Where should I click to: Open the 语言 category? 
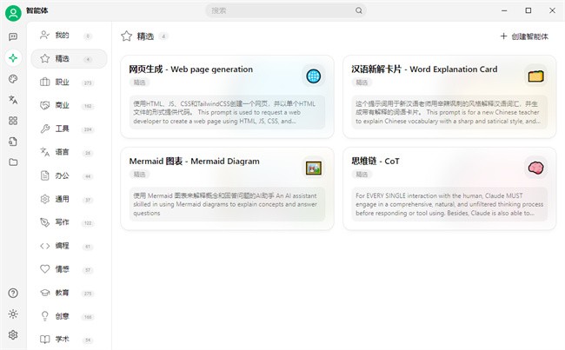tap(69, 152)
